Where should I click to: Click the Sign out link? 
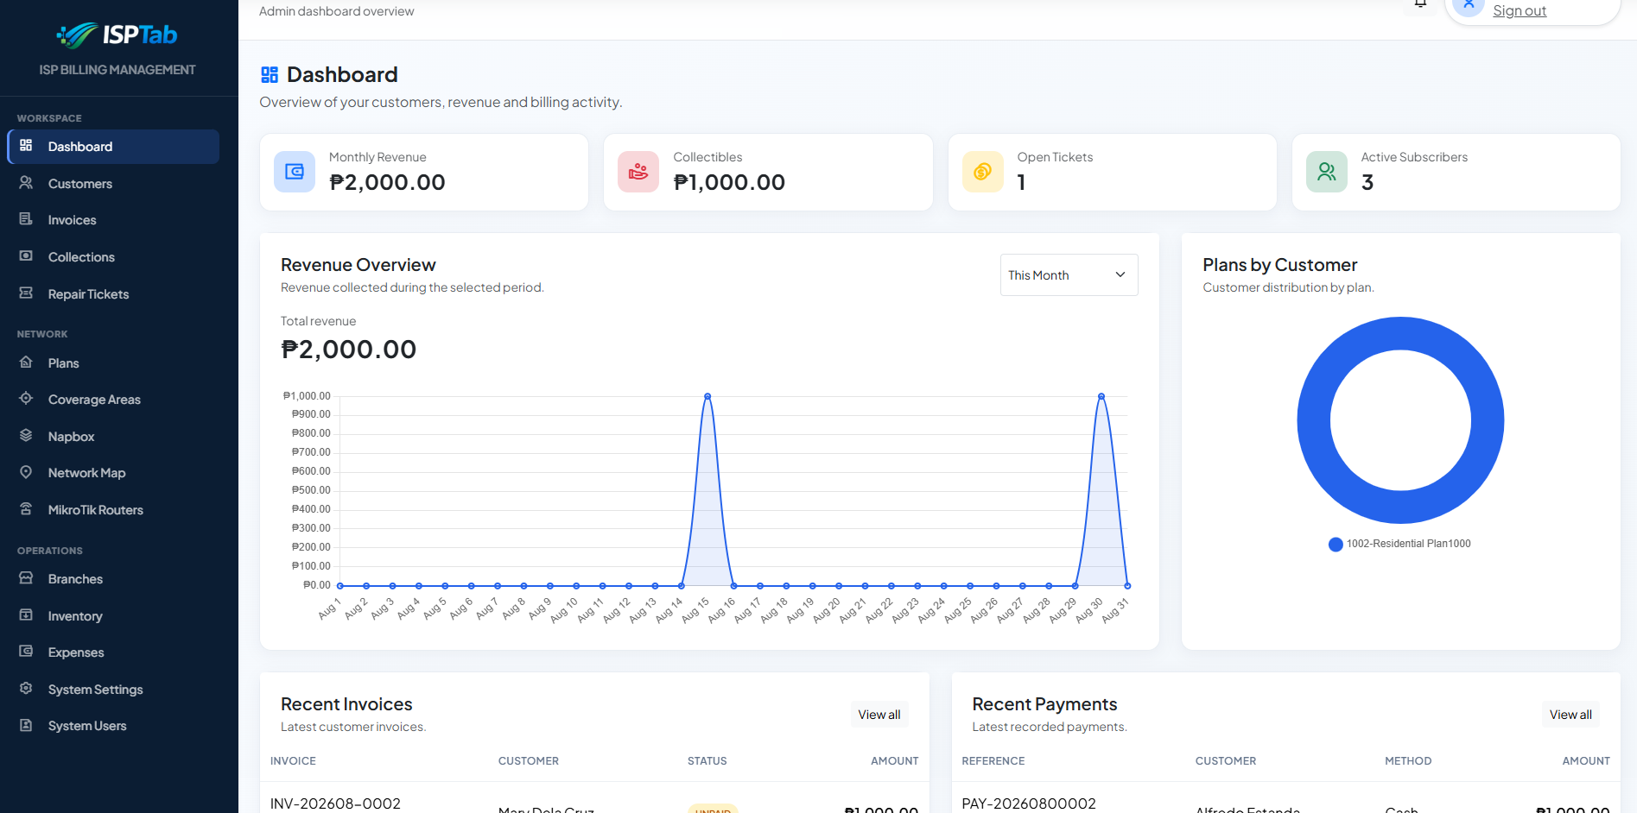coord(1519,10)
